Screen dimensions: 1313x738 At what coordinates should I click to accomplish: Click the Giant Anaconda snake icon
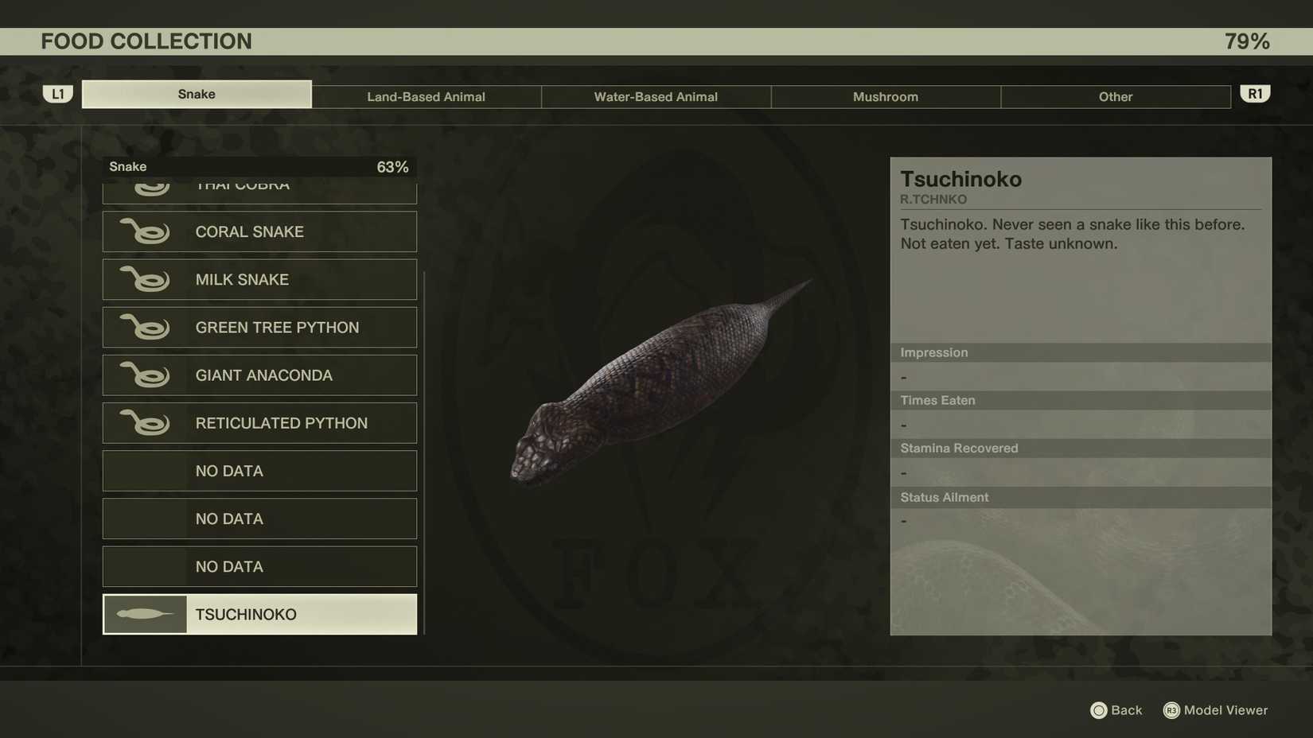[x=146, y=375]
